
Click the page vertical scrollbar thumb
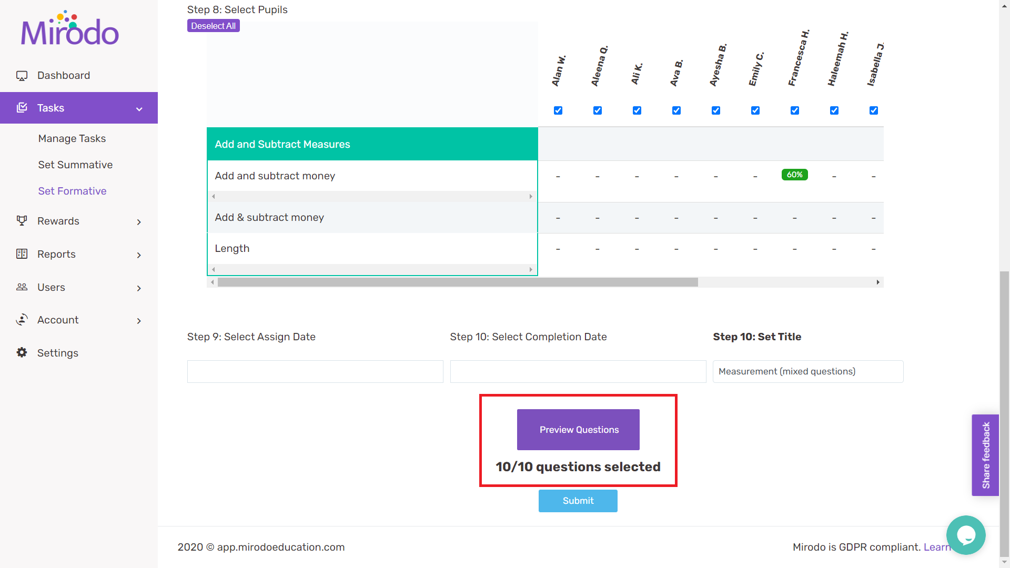[x=1004, y=413]
